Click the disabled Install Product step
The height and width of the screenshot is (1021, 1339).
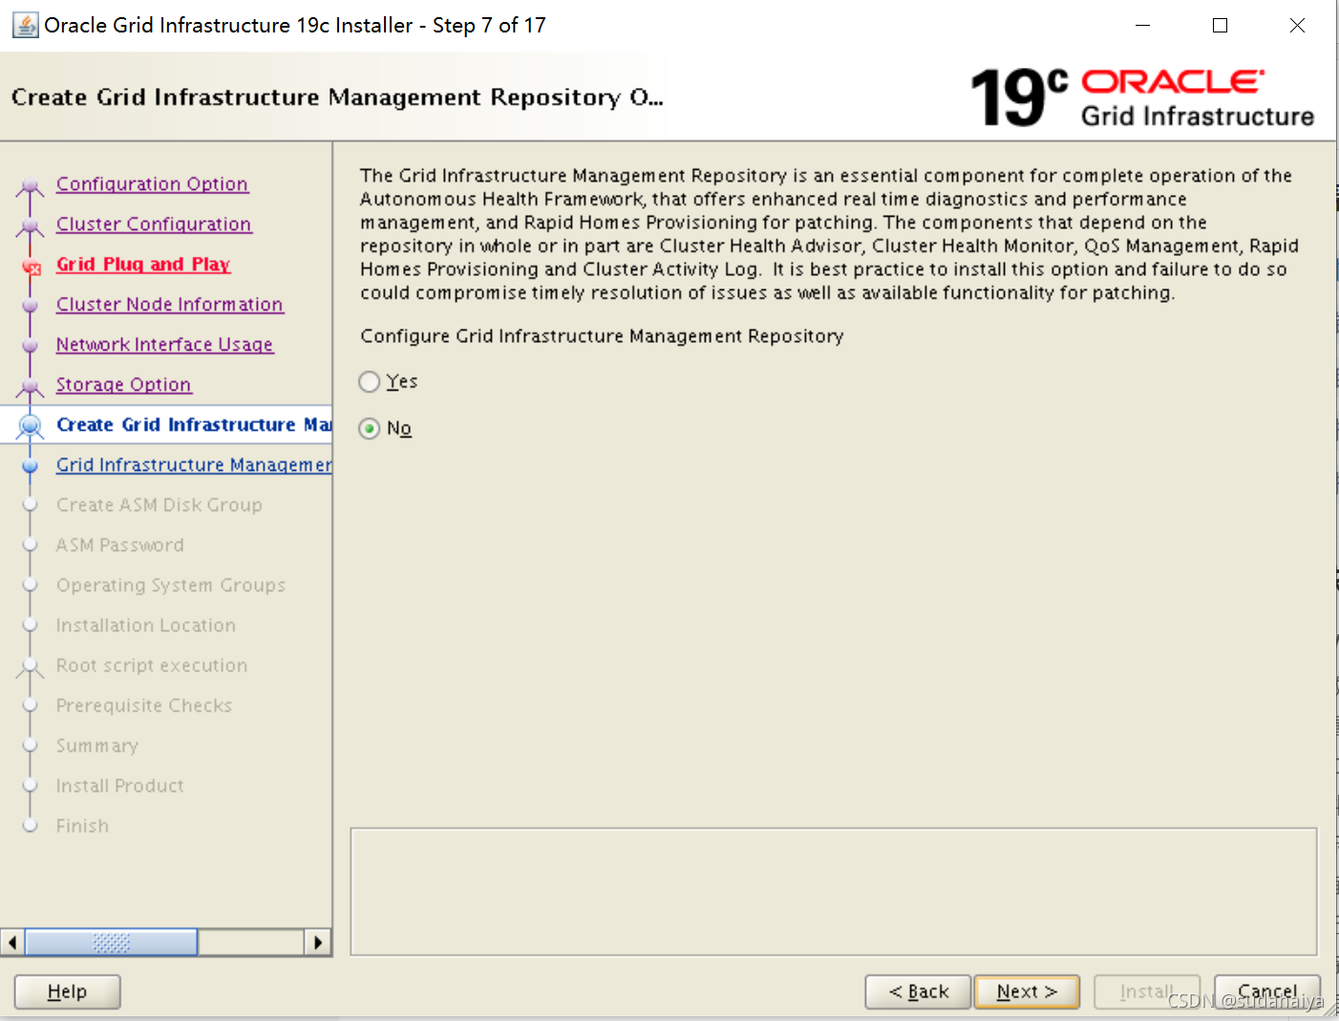coord(119,785)
